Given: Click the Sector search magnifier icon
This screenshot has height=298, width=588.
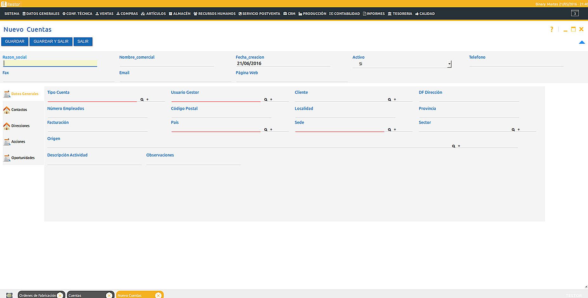Looking at the screenshot, I should pos(513,130).
